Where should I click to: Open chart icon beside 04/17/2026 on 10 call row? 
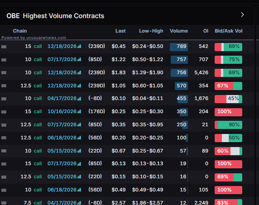click(79, 98)
